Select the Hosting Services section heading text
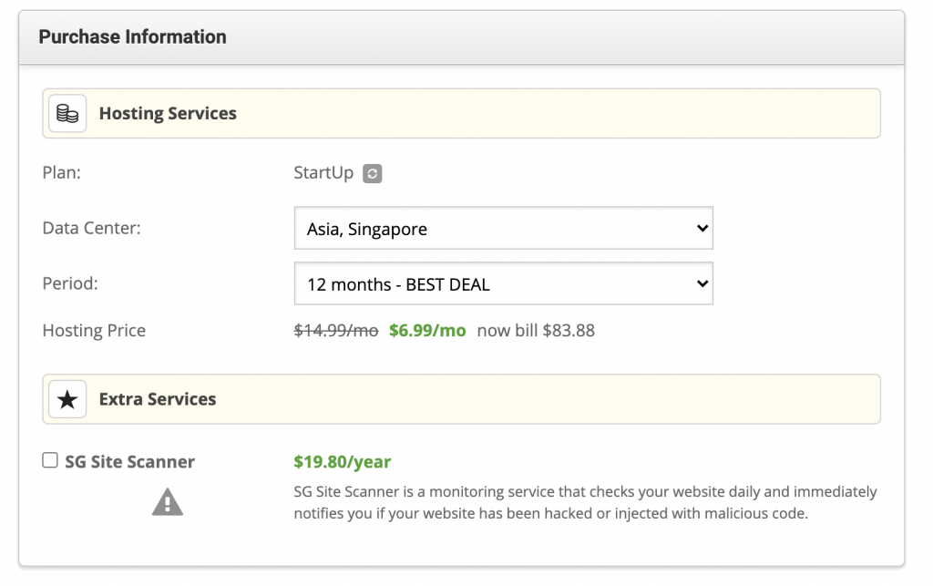The height and width of the screenshot is (586, 933). click(168, 114)
